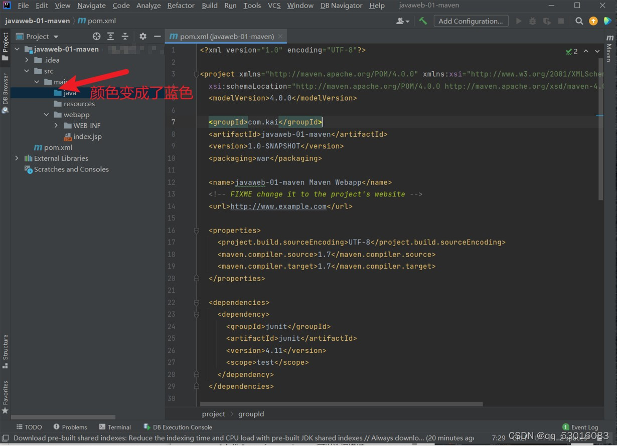
Task: Expand the WEB-INF folder
Action: pos(56,126)
